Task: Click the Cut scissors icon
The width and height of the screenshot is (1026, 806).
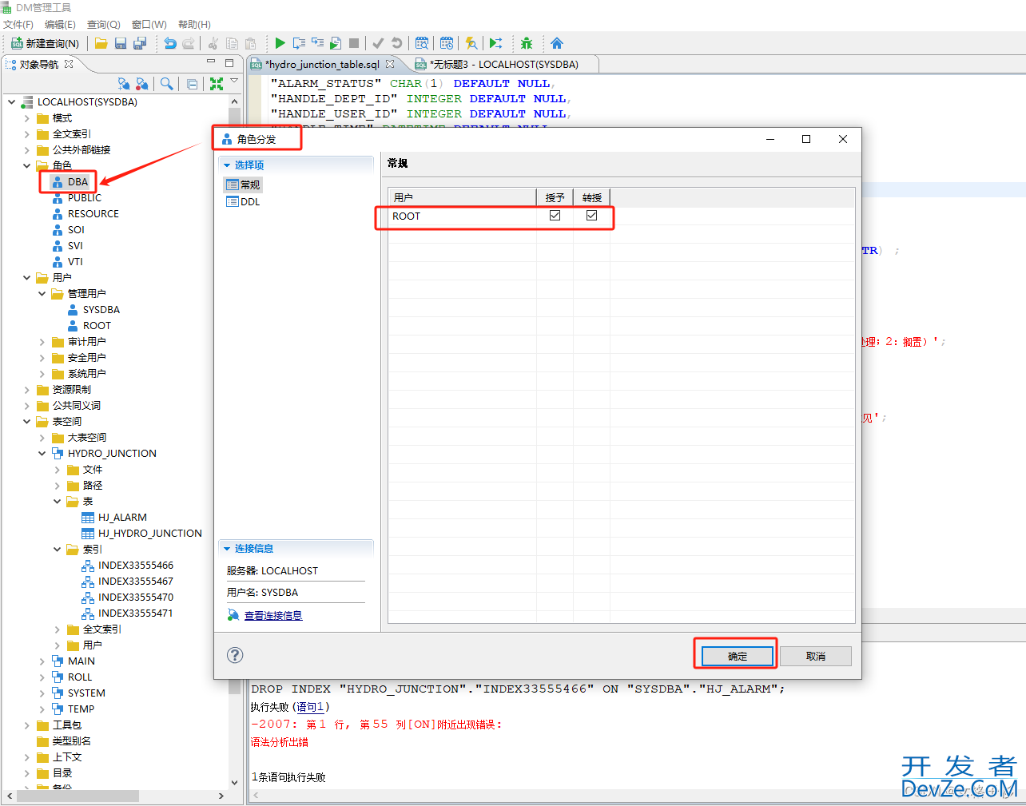Action: click(213, 43)
